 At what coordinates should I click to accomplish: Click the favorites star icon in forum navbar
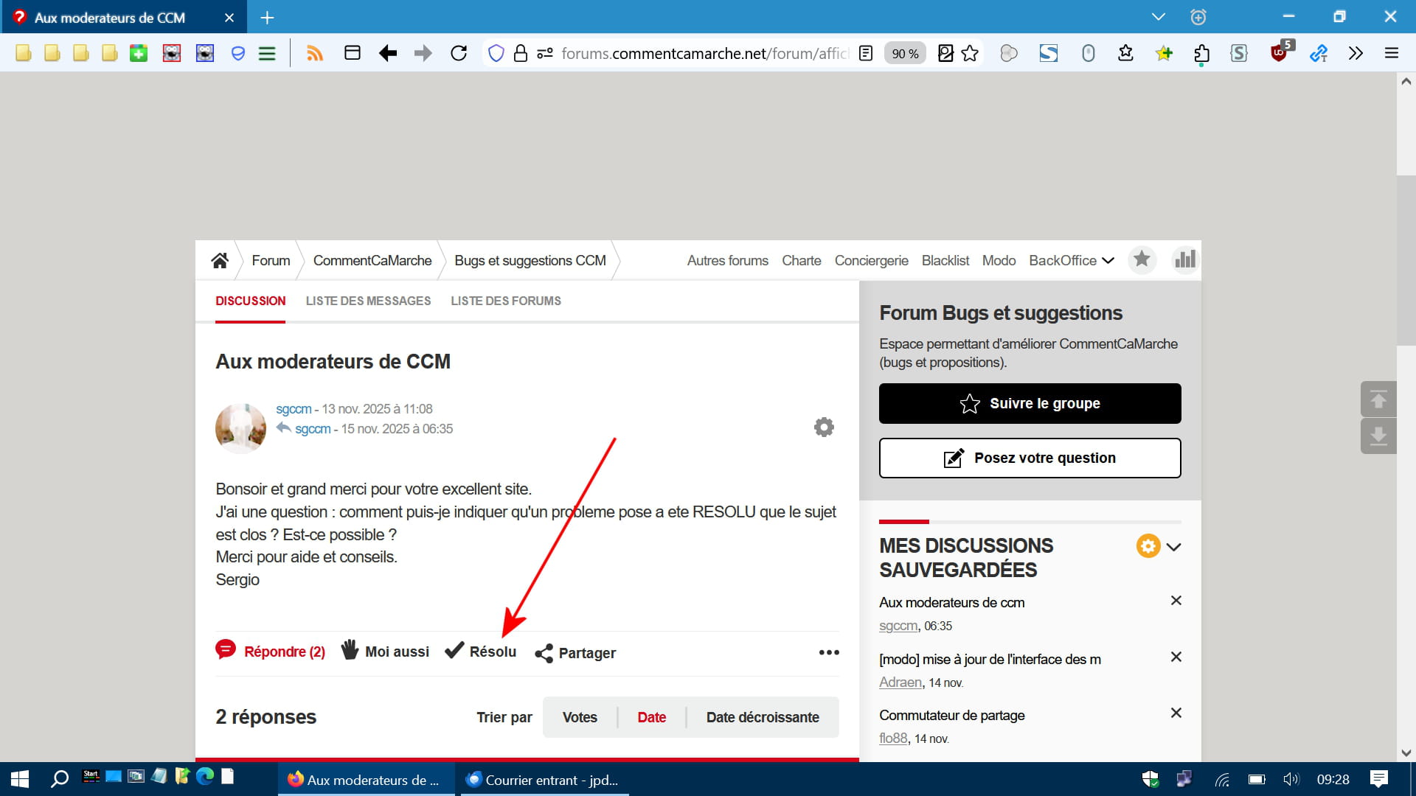(1142, 259)
